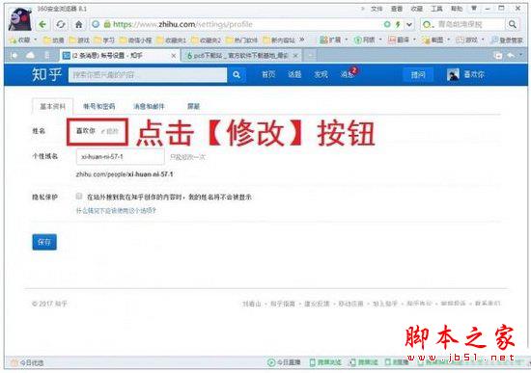This screenshot has height=373, width=531.
Task: Click the 刘看山 footer link
Action: [x=252, y=304]
